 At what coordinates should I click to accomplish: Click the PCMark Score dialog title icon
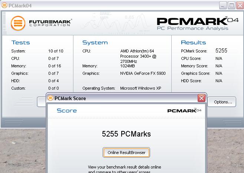(50, 98)
